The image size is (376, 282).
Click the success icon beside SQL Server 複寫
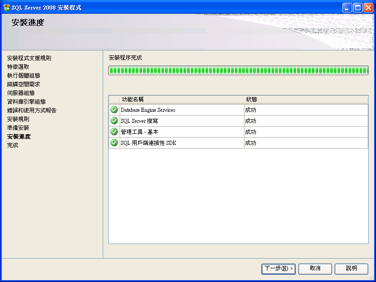coord(114,121)
